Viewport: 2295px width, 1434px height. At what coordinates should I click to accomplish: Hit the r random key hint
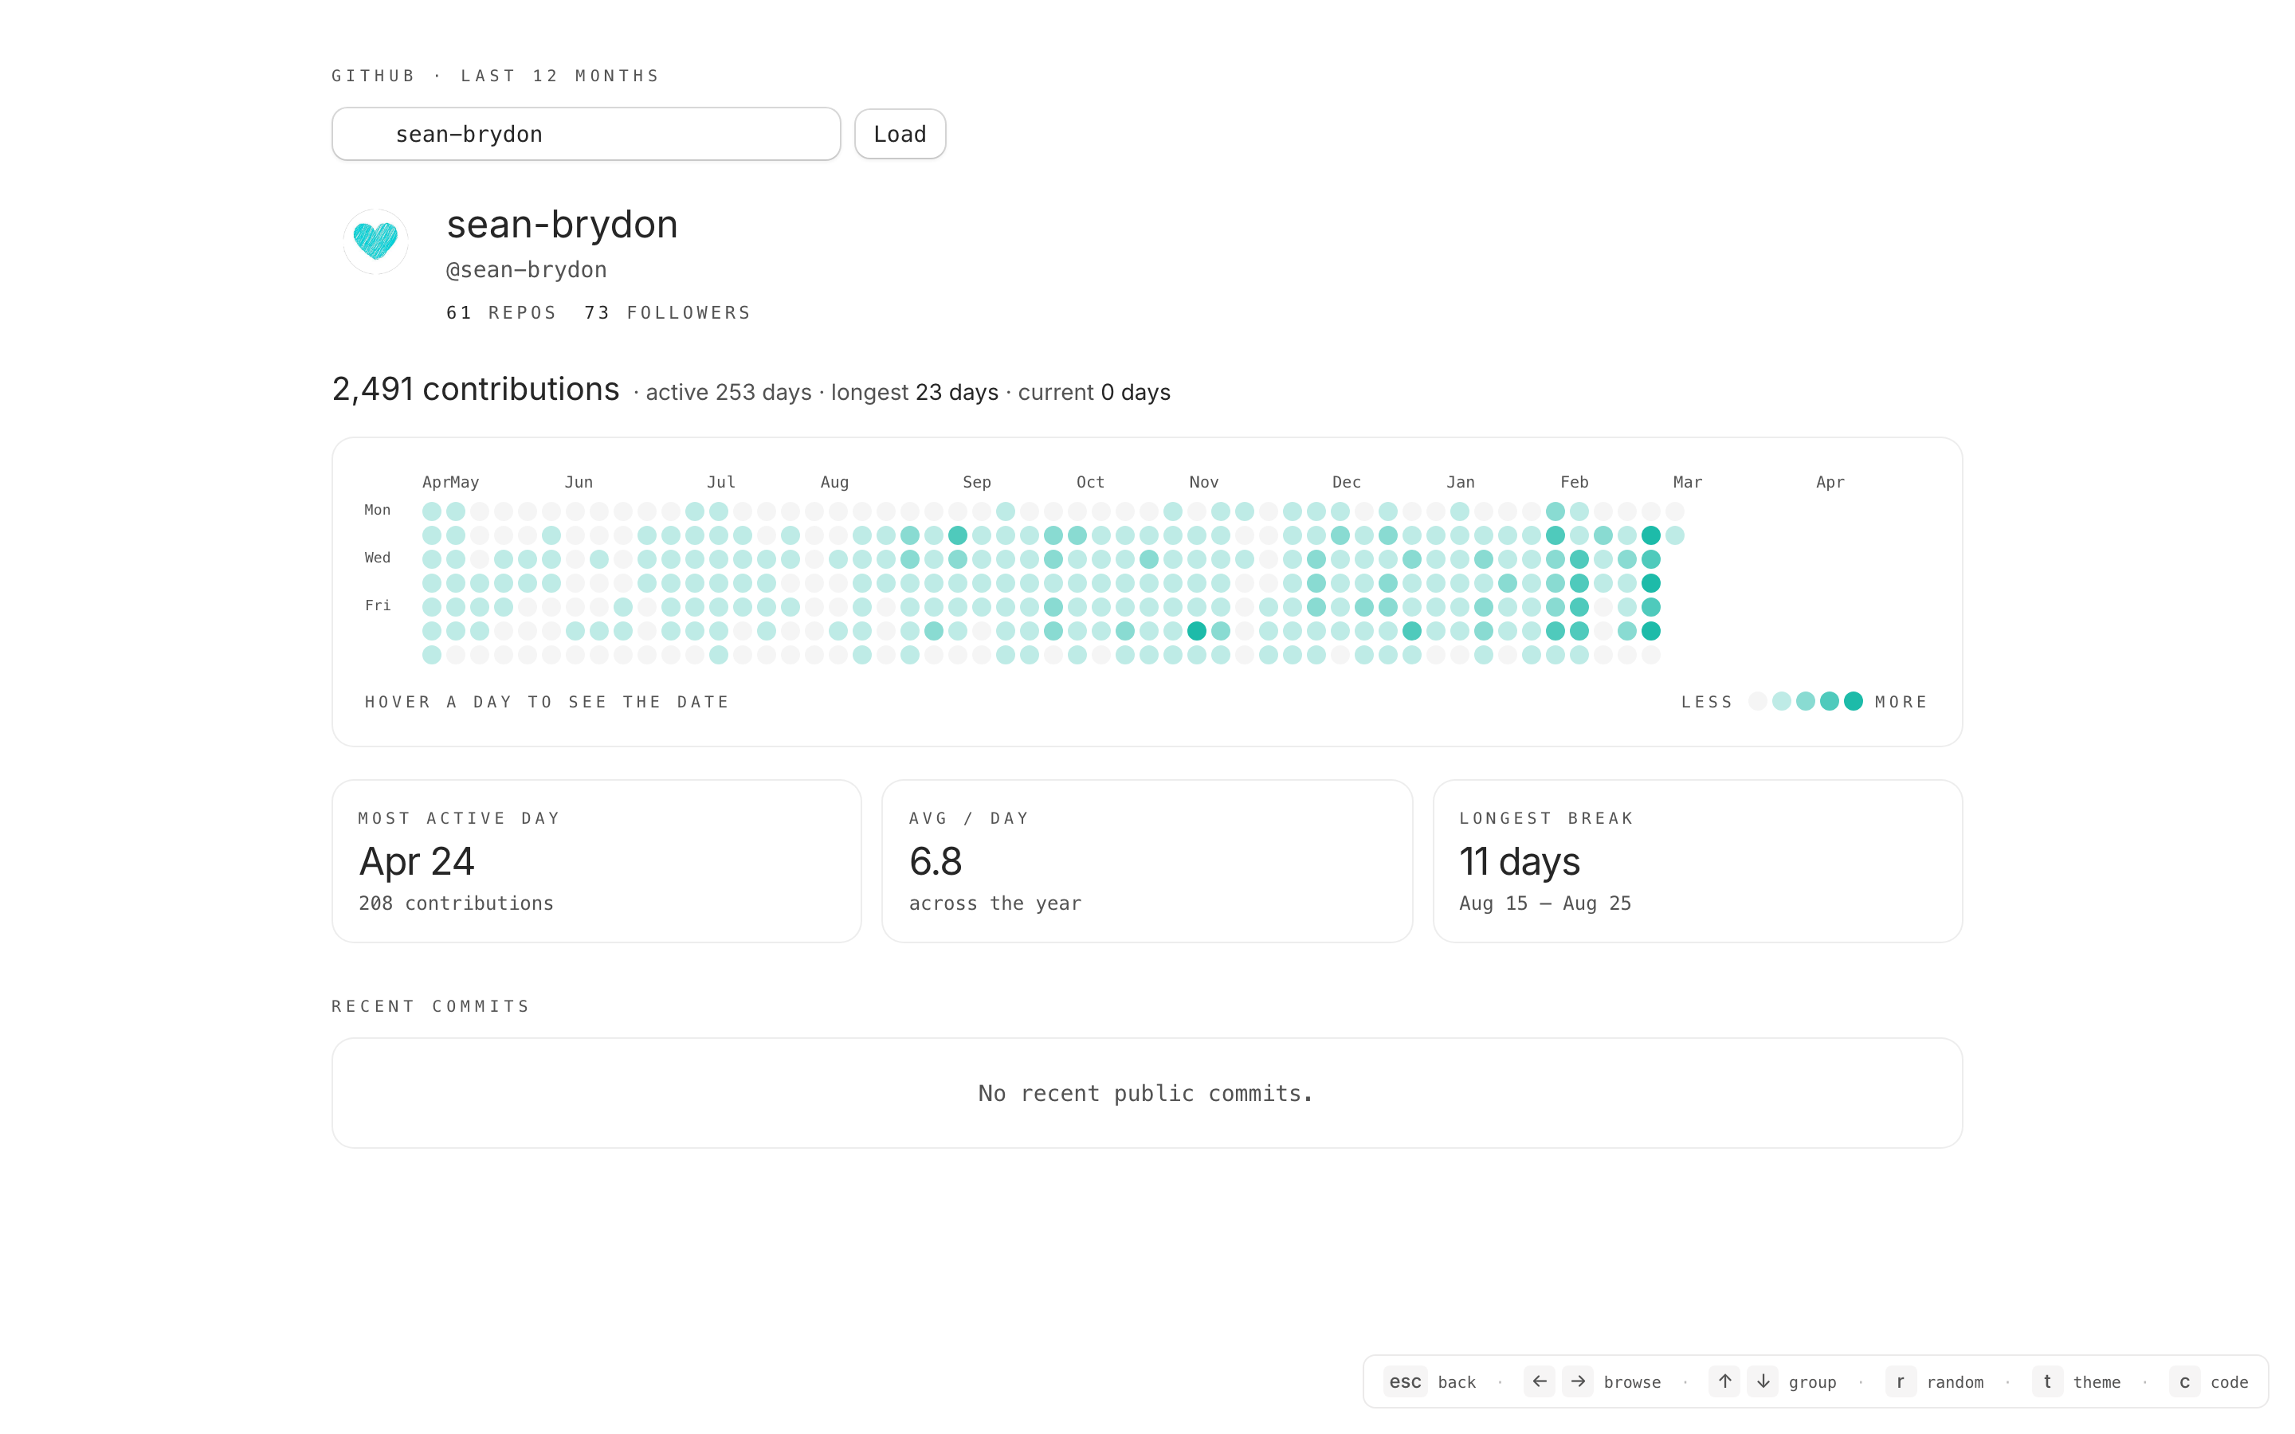coord(1900,1381)
